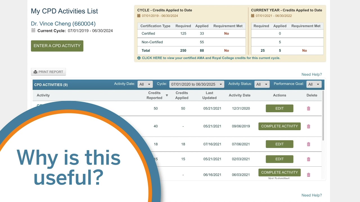
Task: Click the Requirement Met header in the current year table
Action: [x=306, y=26]
